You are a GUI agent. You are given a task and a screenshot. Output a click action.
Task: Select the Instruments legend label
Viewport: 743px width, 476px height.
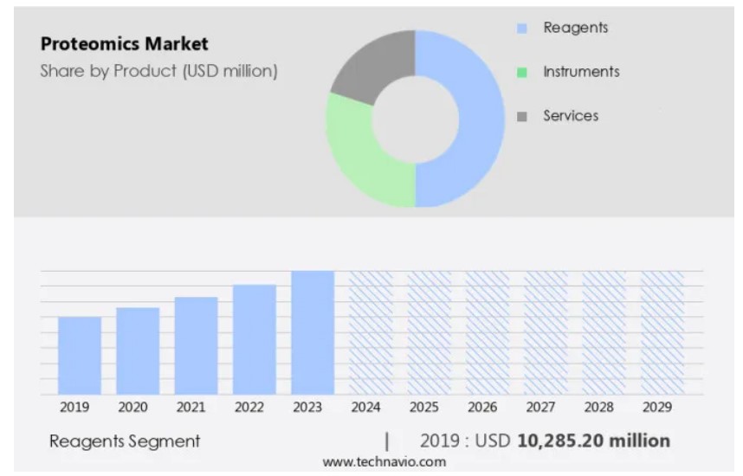(581, 72)
